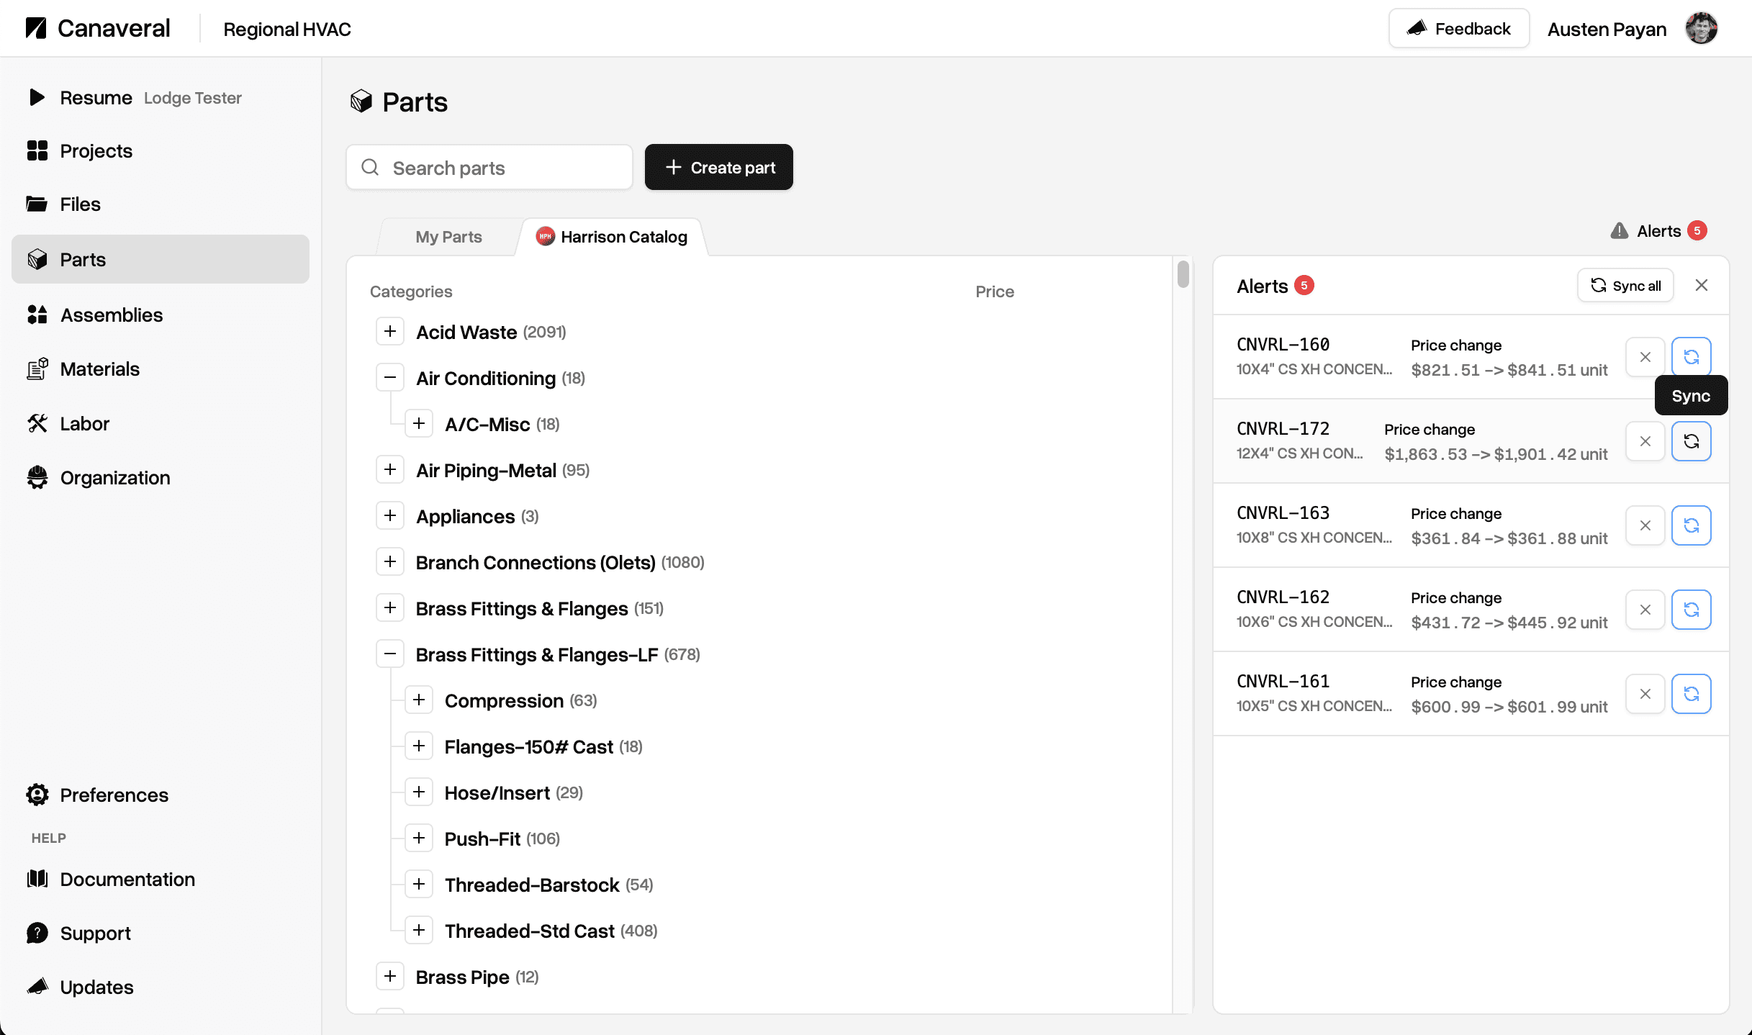Expand Brass Fittings & Flanges (151)
This screenshot has width=1752, height=1035.
pyautogui.click(x=390, y=608)
